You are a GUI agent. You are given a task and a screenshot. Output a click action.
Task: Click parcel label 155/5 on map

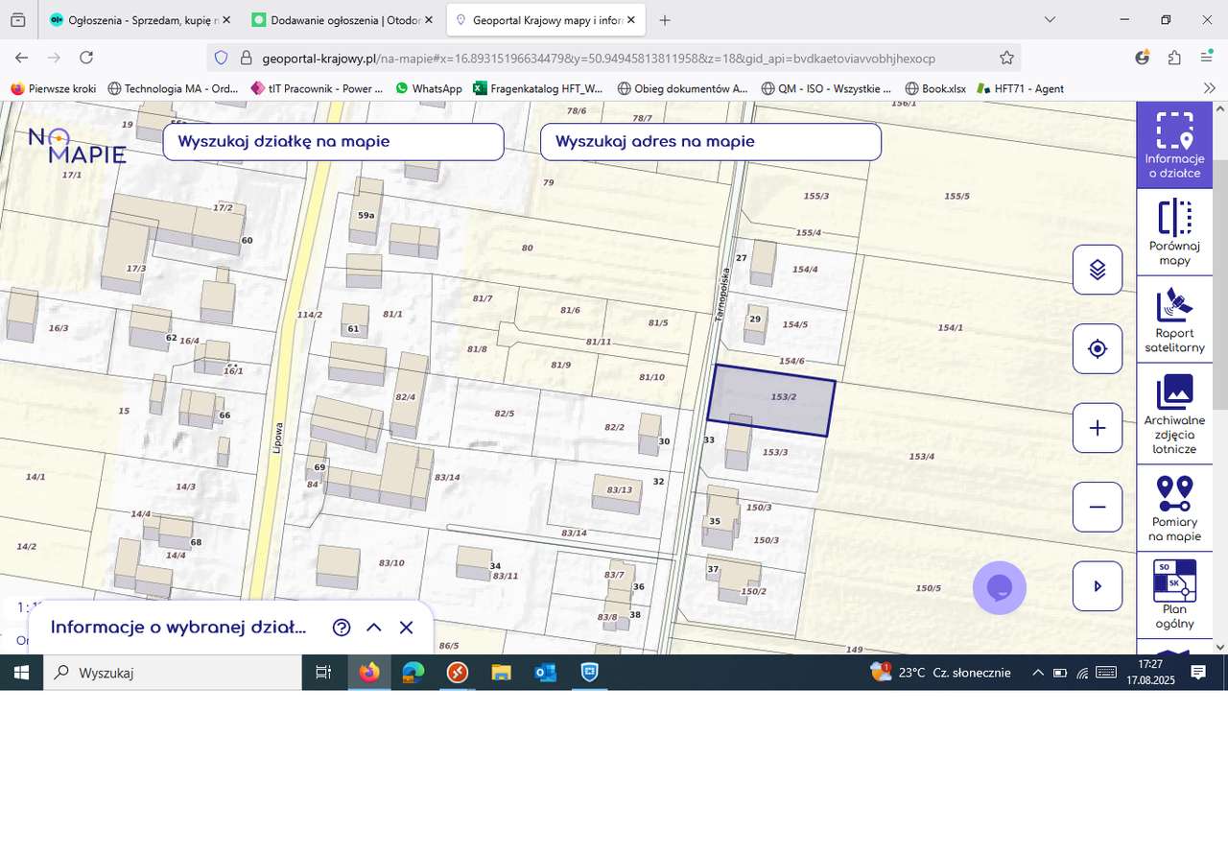click(x=956, y=196)
